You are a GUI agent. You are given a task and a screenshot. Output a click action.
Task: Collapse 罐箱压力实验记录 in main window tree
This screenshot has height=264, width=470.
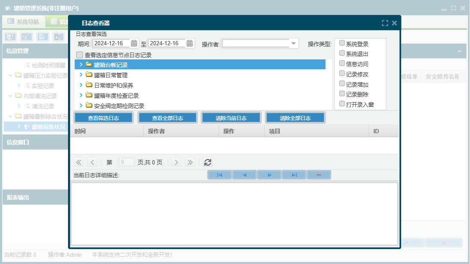pos(11,76)
